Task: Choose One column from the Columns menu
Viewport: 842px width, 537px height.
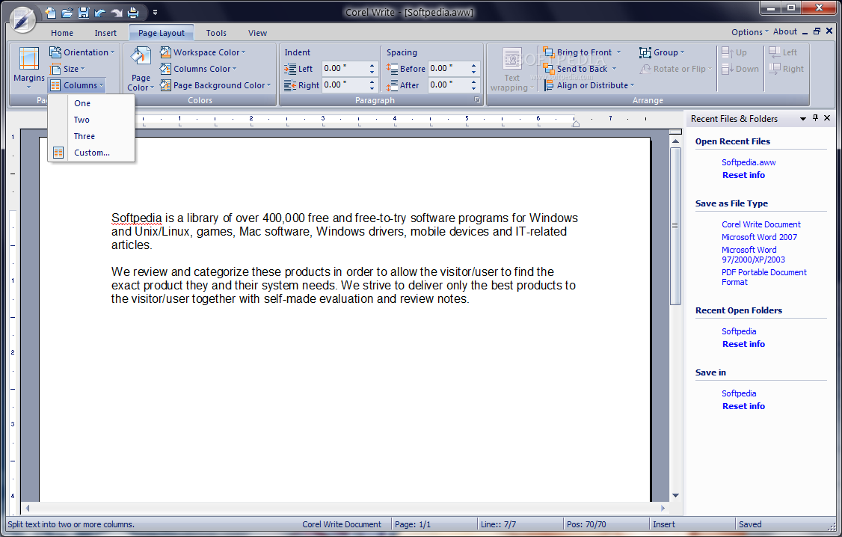Action: coord(91,103)
